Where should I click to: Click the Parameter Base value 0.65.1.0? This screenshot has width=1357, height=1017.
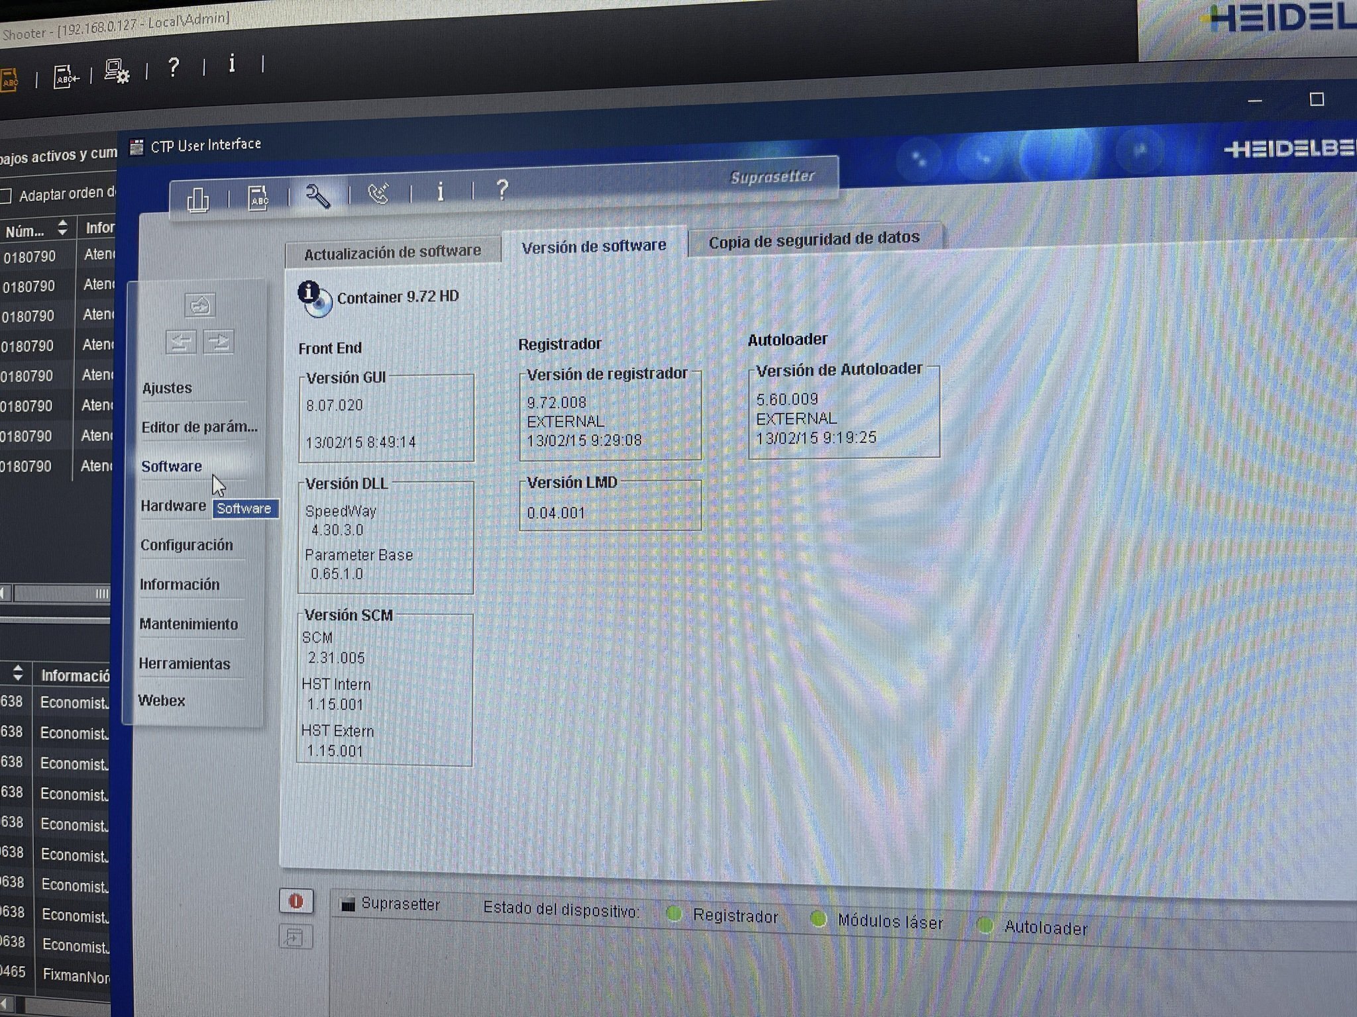point(336,574)
